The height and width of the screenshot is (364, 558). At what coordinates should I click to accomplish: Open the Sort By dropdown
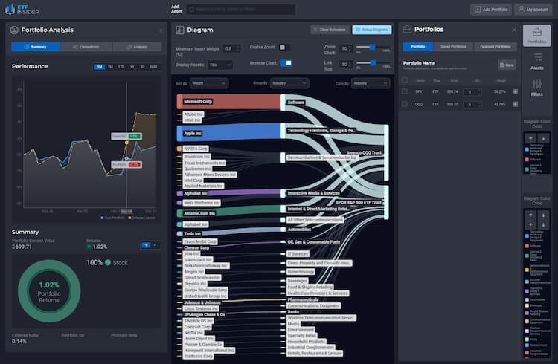(x=209, y=83)
